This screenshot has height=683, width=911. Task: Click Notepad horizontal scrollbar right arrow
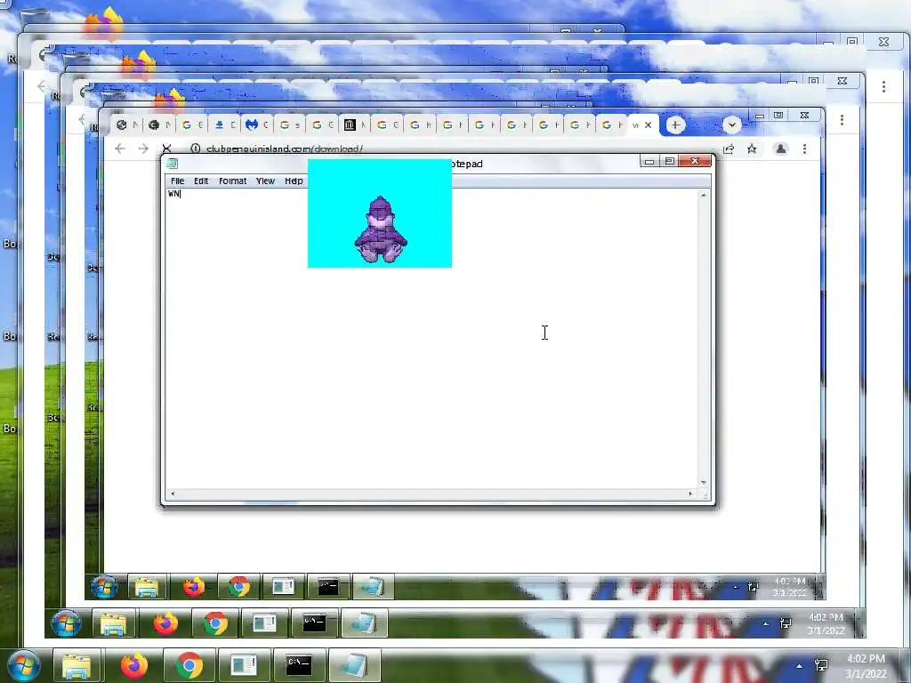point(690,494)
